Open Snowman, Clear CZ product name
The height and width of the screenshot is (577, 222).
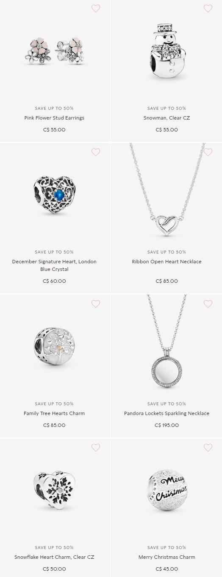pos(166,118)
